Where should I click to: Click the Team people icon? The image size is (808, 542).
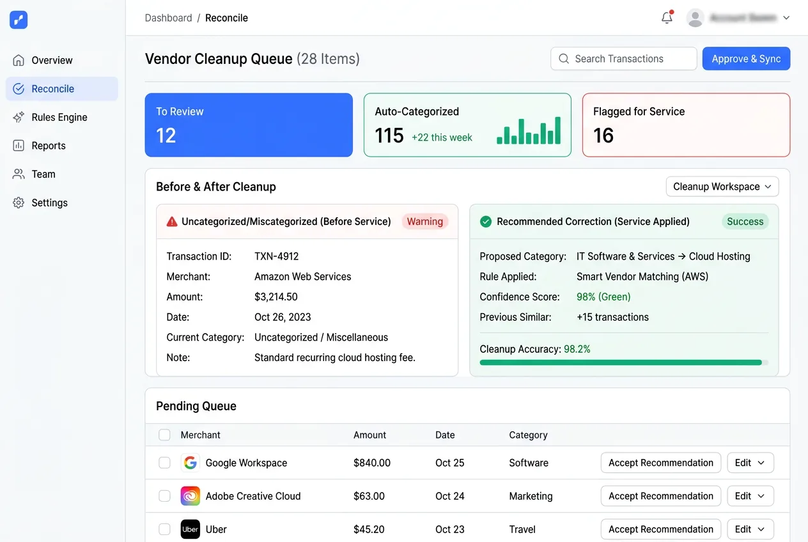coord(19,174)
